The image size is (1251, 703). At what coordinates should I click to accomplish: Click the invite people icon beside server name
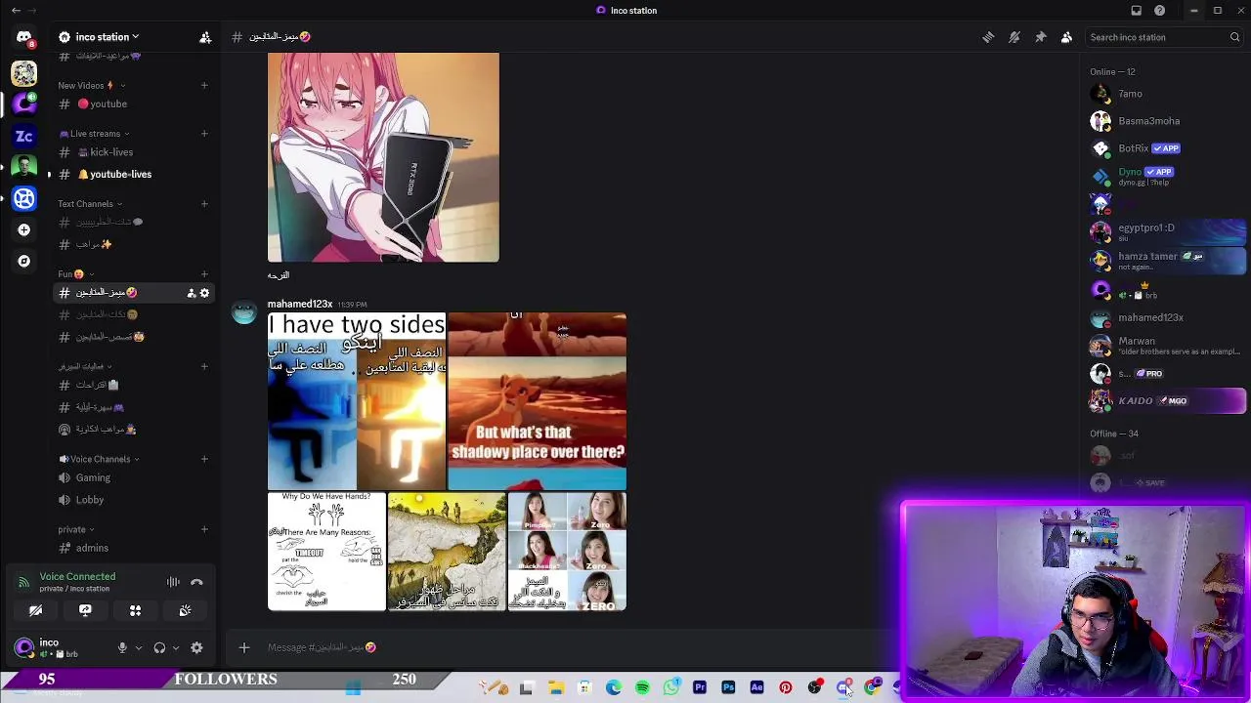pos(205,37)
